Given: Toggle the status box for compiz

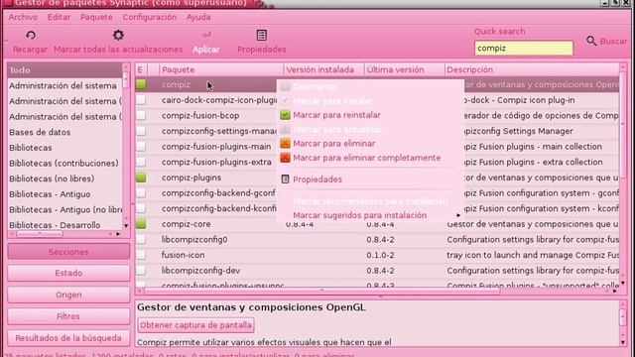Looking at the screenshot, I should 141,84.
